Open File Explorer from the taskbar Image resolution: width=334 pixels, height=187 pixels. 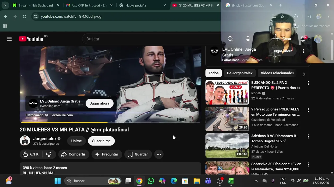click(x=196, y=181)
